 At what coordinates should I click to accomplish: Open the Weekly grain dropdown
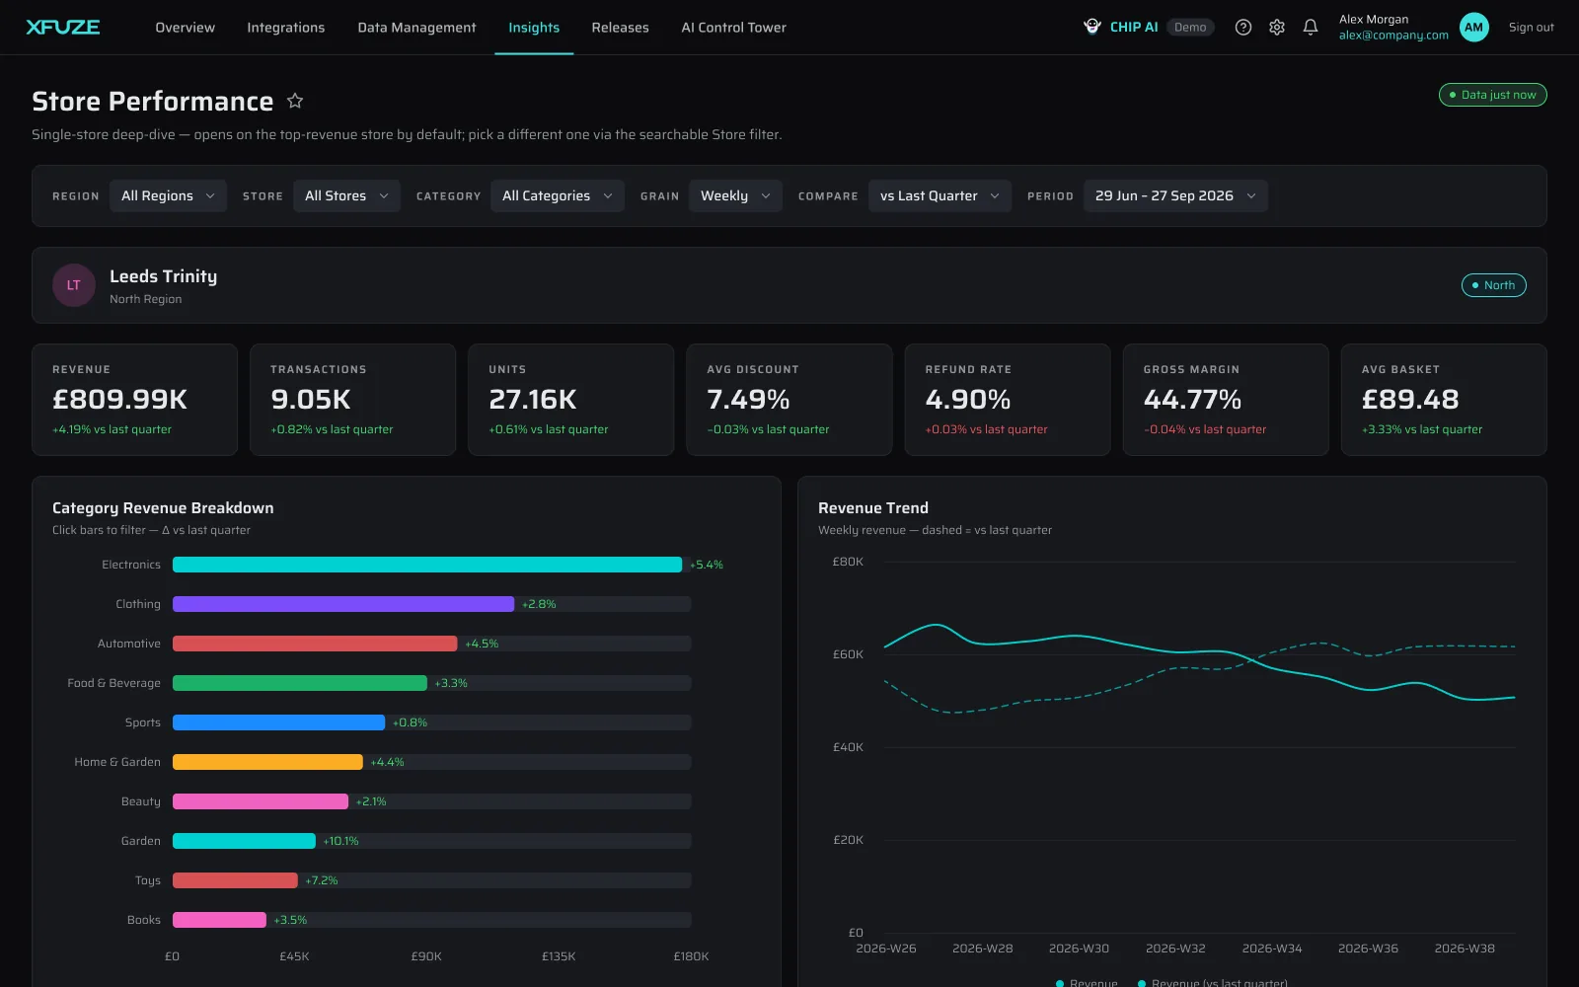click(735, 195)
